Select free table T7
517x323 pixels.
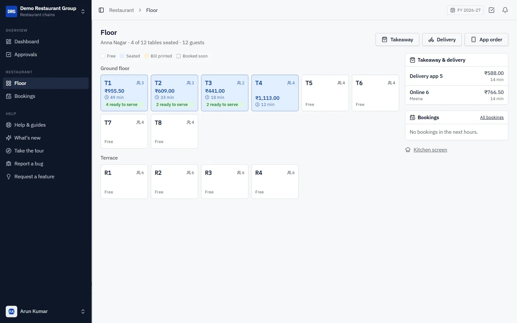[x=124, y=131]
